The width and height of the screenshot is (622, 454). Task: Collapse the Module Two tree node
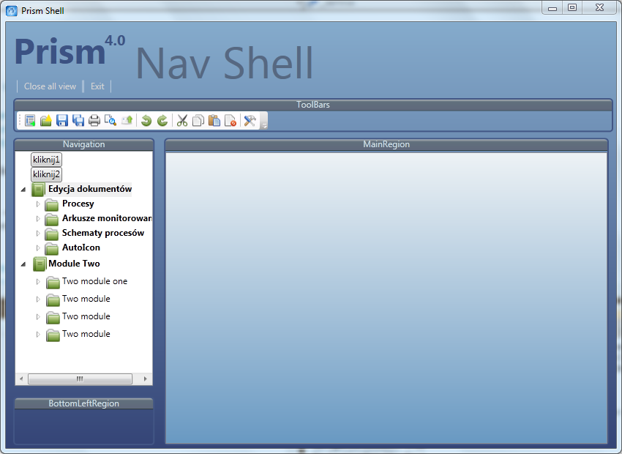[23, 264]
